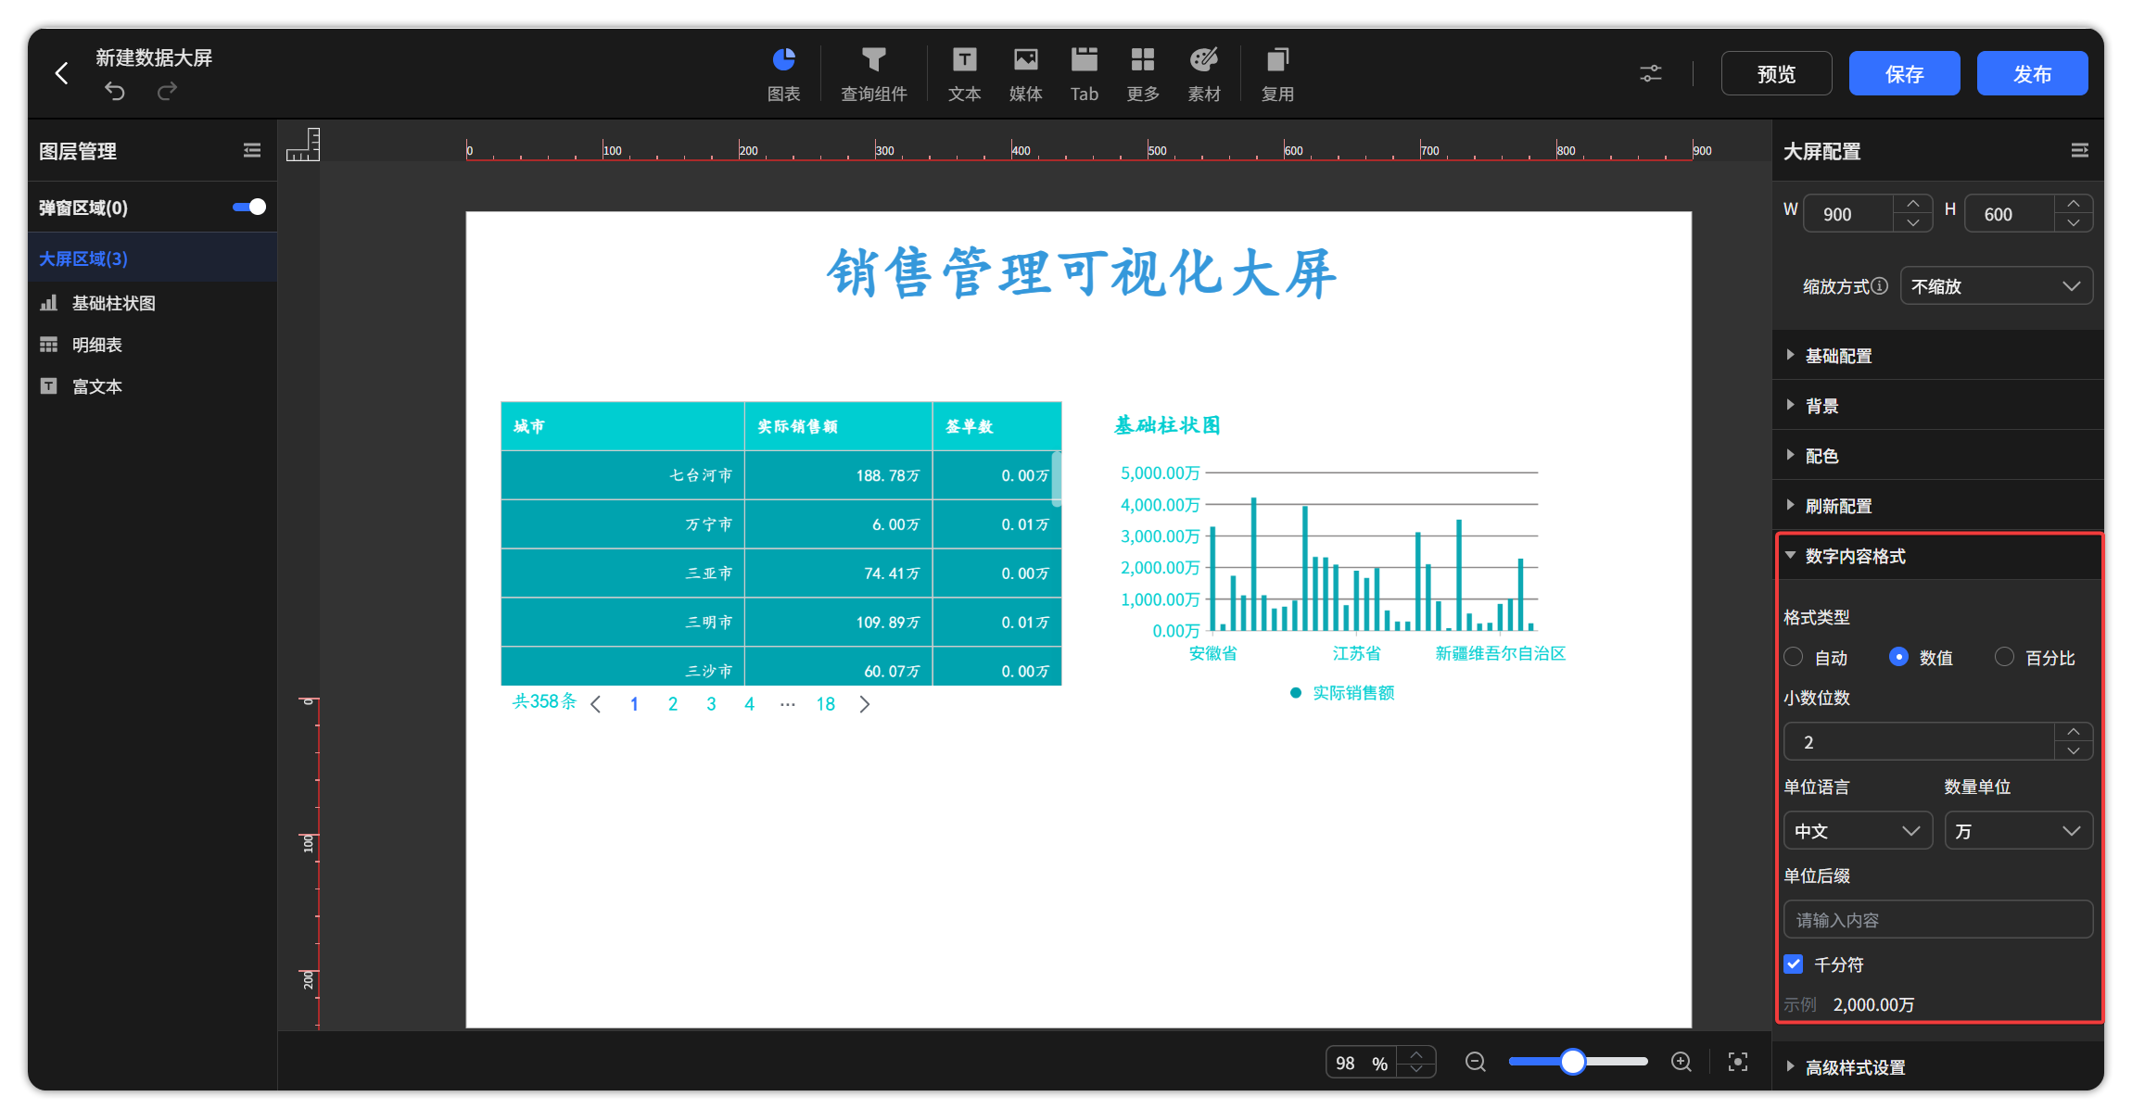Fit canvas to screen

tap(1738, 1062)
